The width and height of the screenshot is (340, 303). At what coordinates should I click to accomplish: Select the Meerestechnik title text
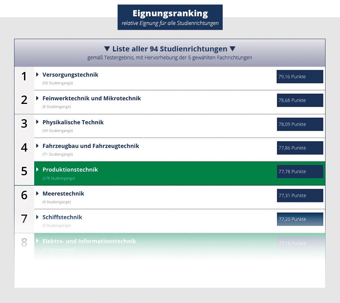coord(63,193)
